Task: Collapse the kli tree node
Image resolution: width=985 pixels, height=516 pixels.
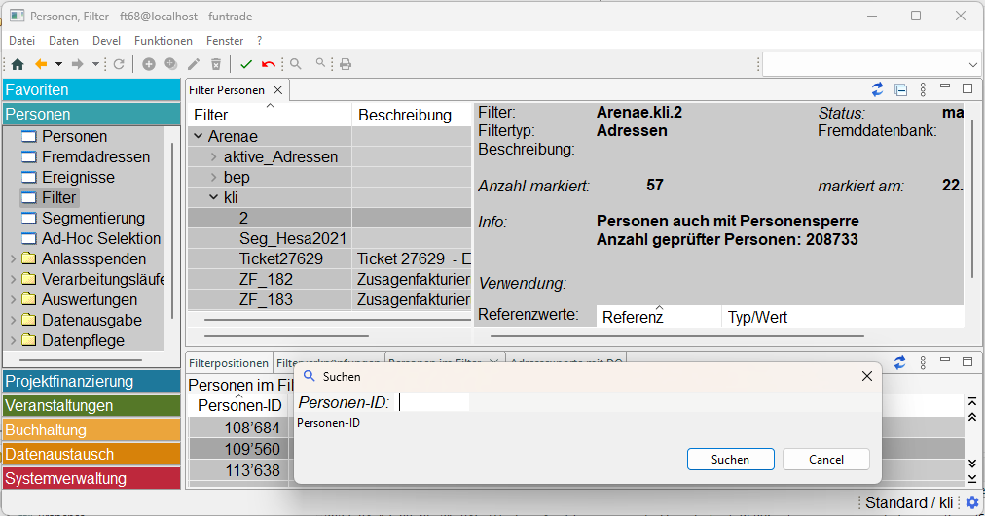Action: pos(214,197)
